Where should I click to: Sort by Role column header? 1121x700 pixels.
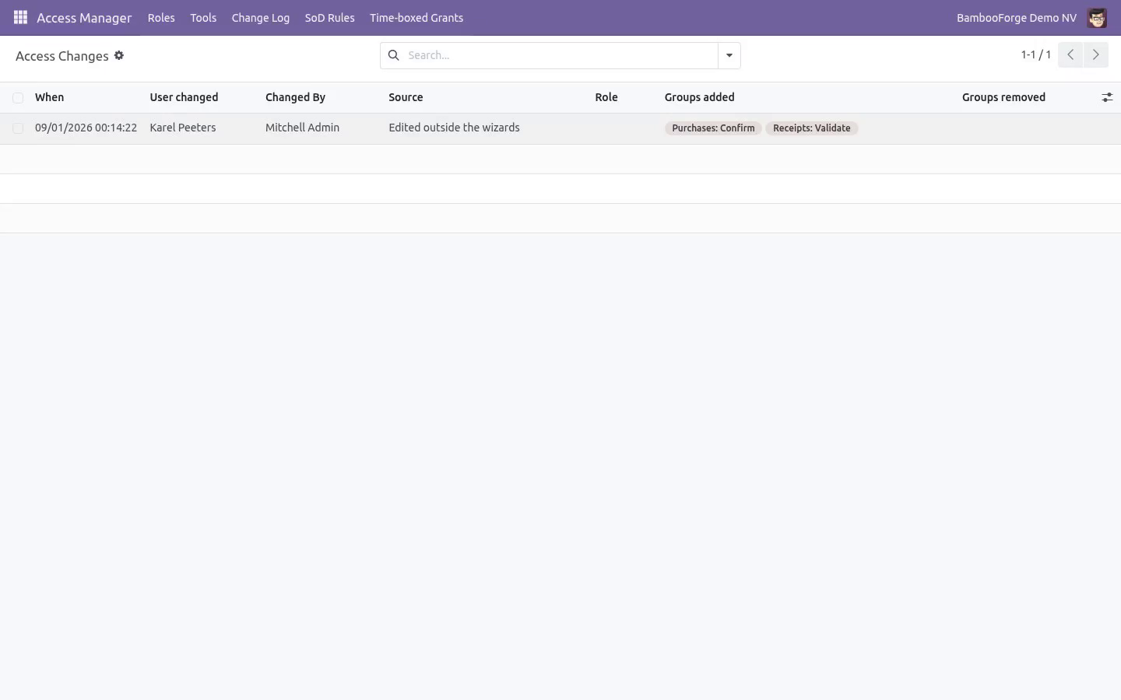(606, 97)
